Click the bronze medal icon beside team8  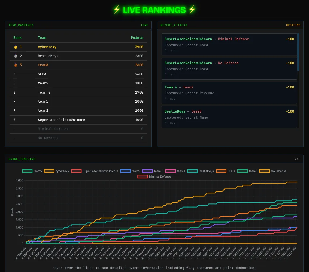click(x=15, y=65)
